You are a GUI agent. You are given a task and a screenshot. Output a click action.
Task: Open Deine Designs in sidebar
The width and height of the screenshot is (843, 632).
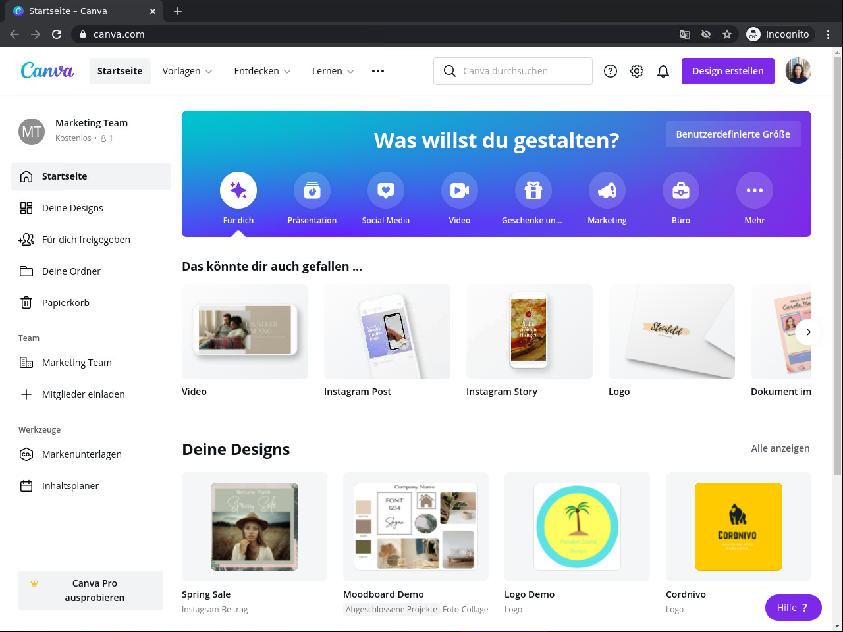[x=91, y=208]
